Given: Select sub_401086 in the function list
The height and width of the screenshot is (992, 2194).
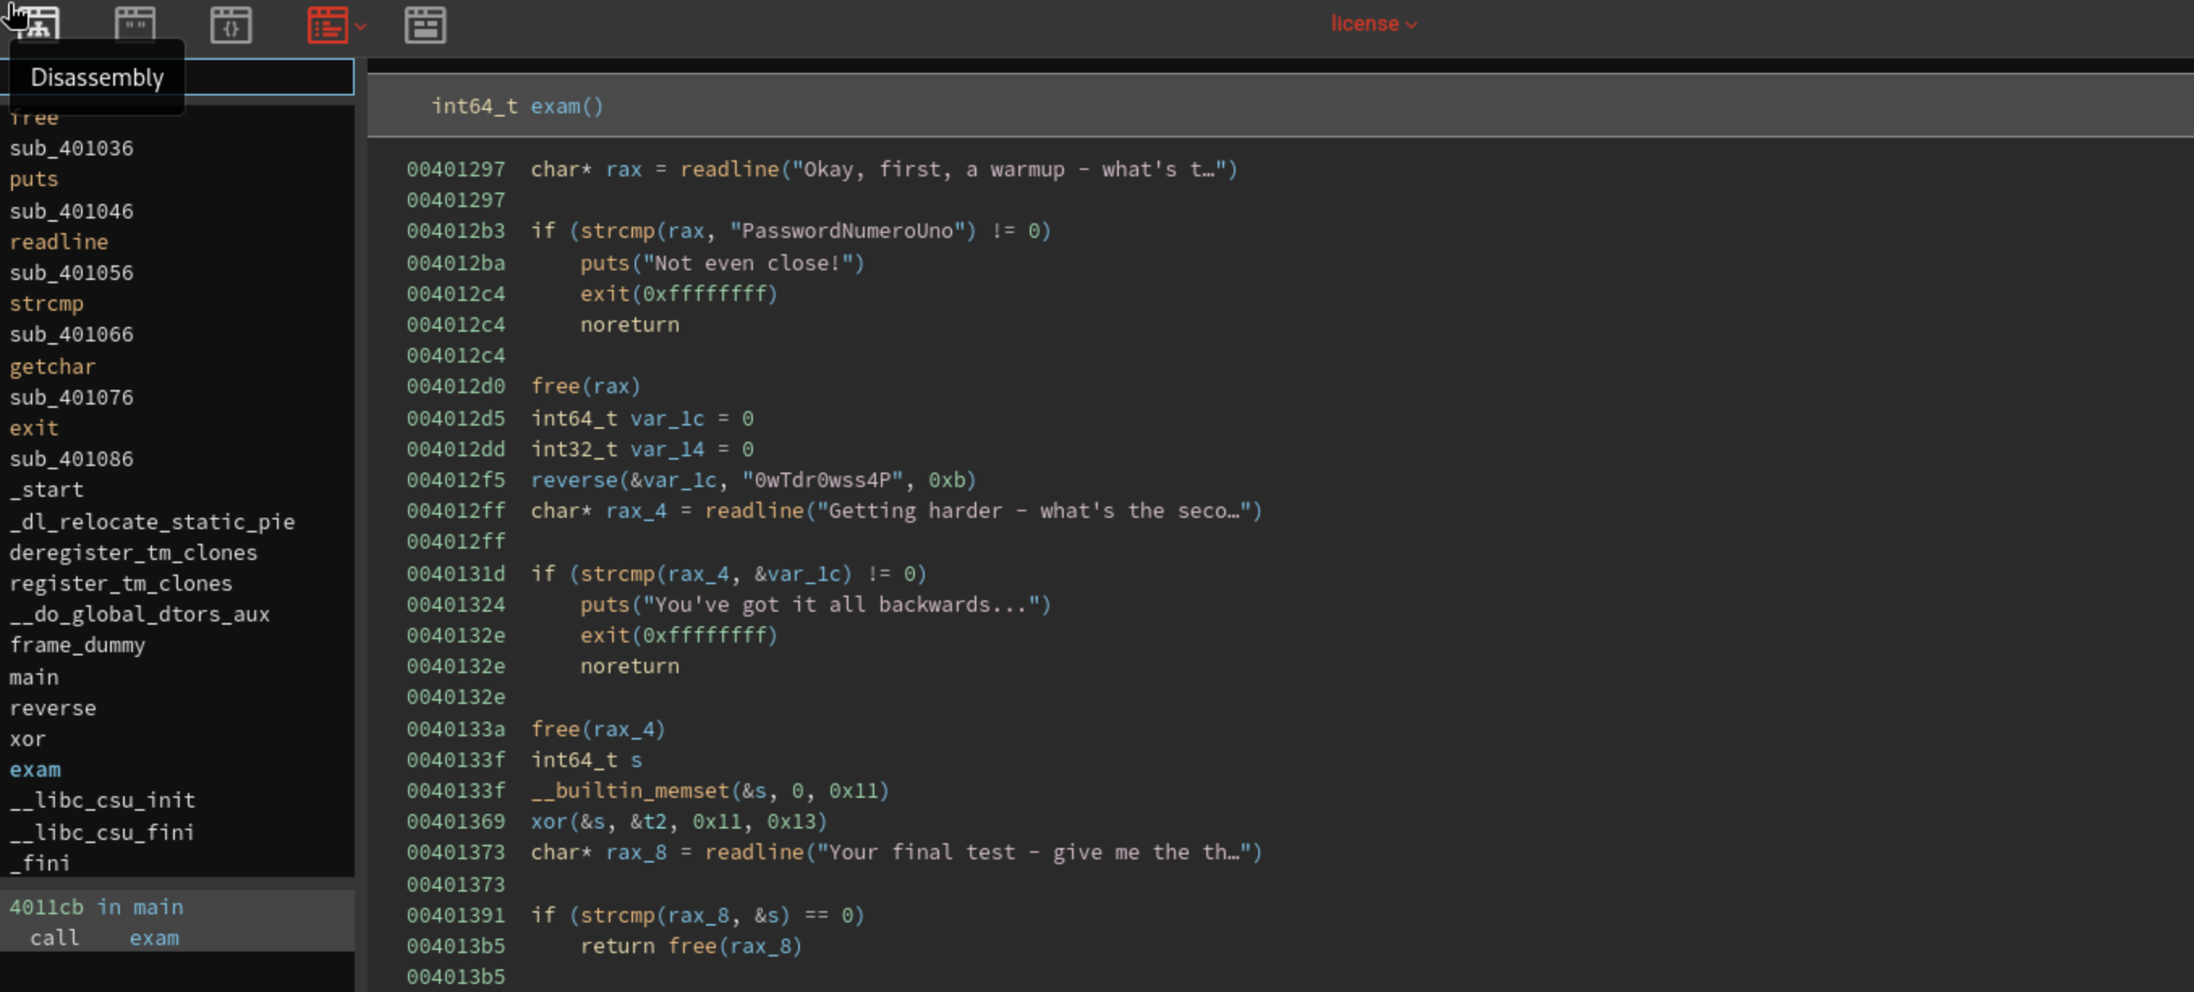Looking at the screenshot, I should [71, 459].
